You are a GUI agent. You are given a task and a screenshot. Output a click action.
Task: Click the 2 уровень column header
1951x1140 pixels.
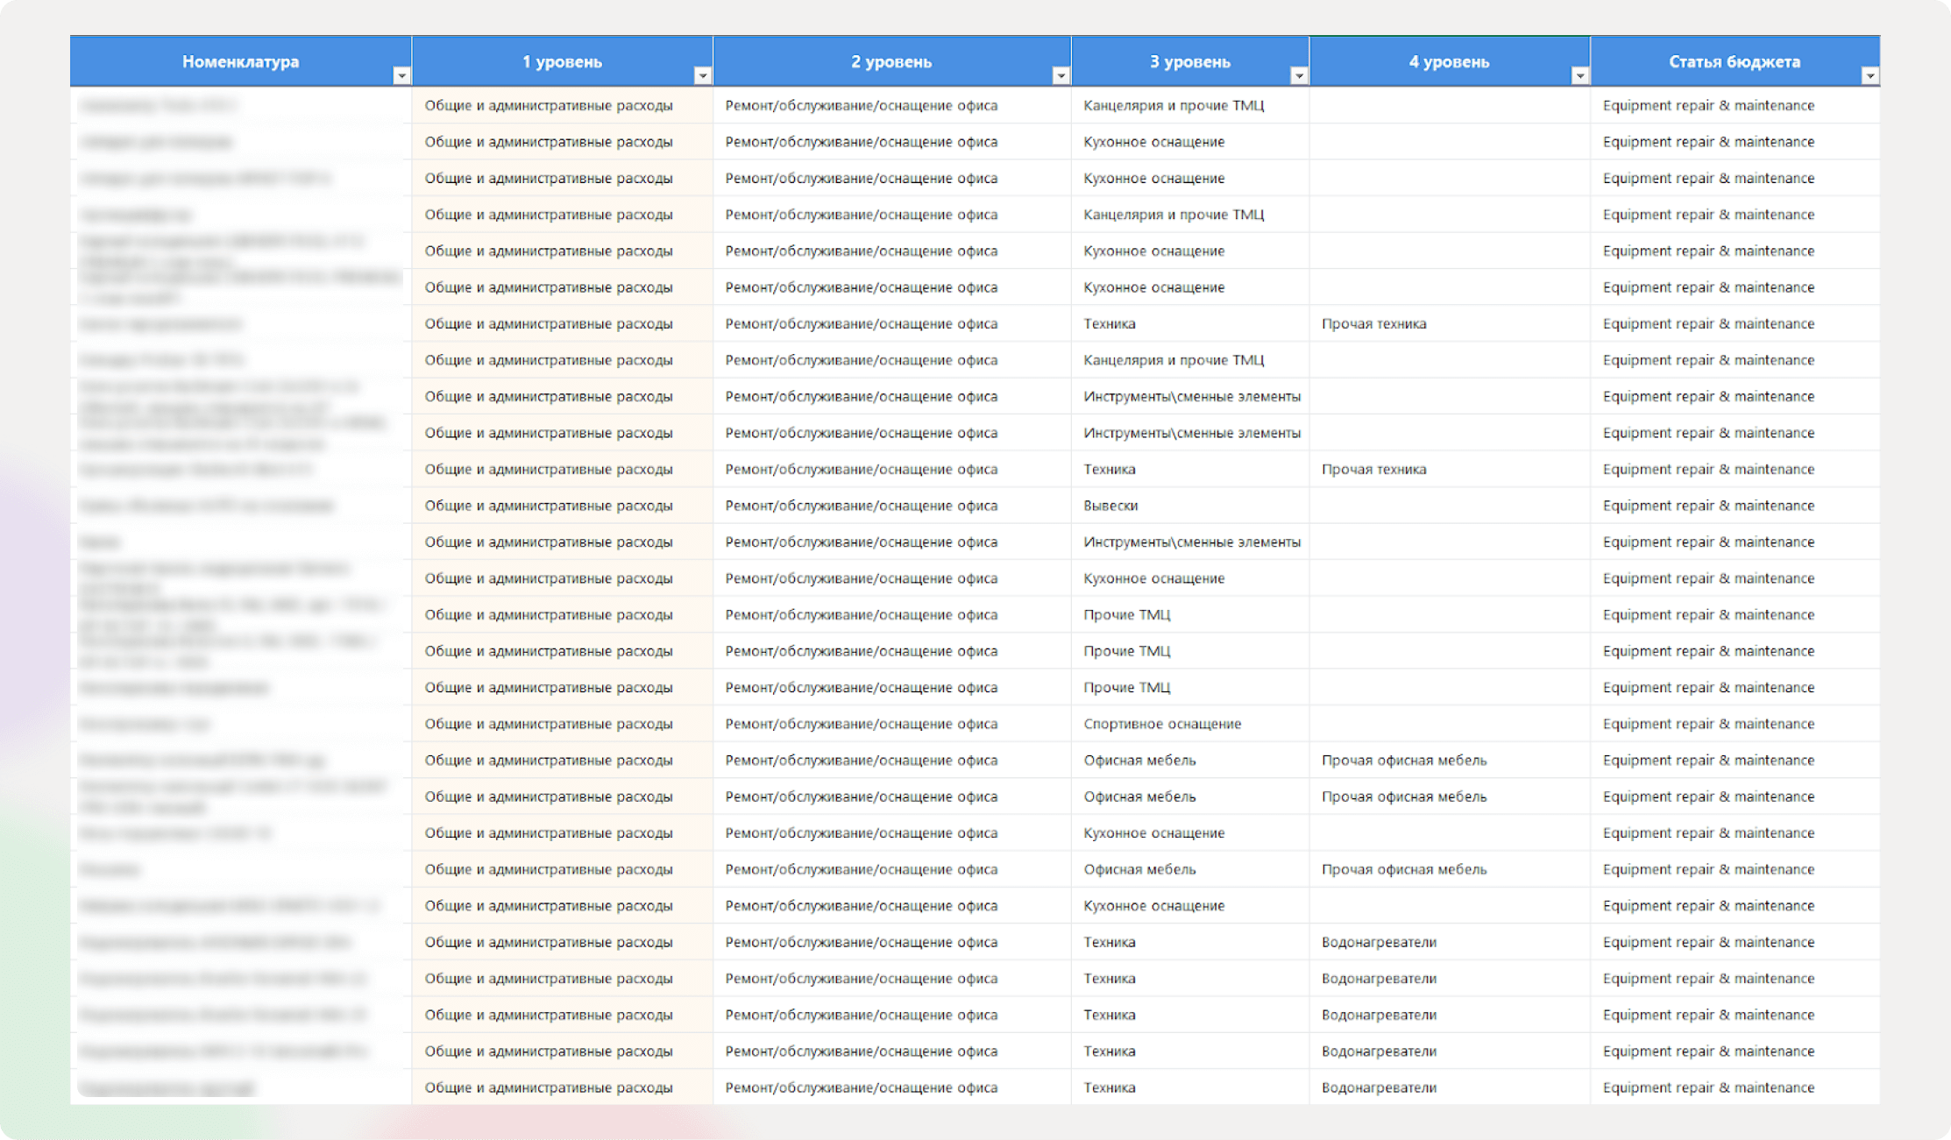[890, 61]
